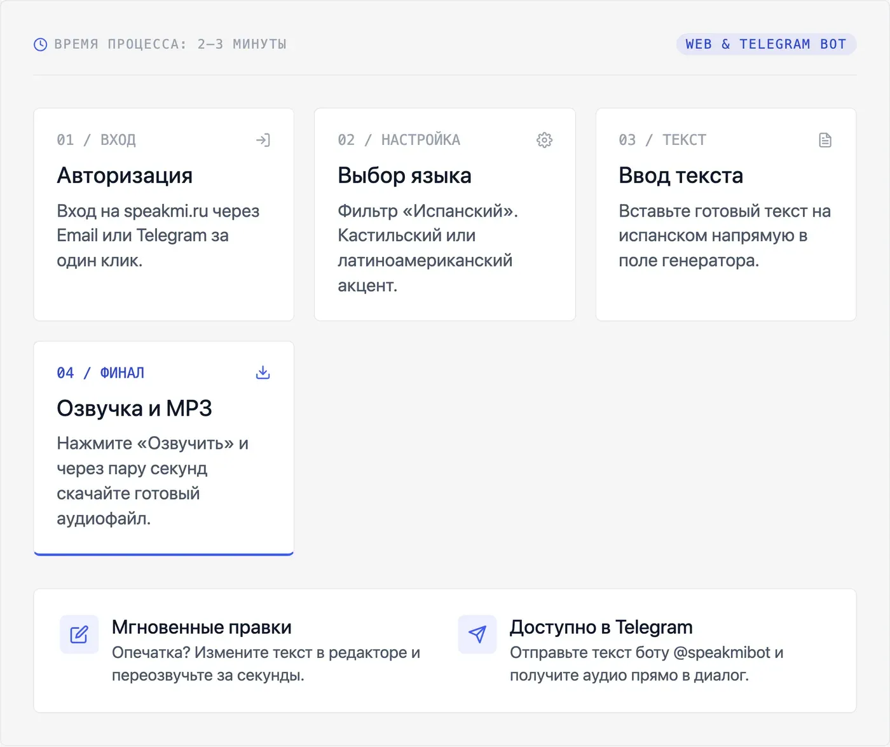This screenshot has height=747, width=890.
Task: Click the 02 / НАСТРОЙКА step label
Action: pos(399,140)
